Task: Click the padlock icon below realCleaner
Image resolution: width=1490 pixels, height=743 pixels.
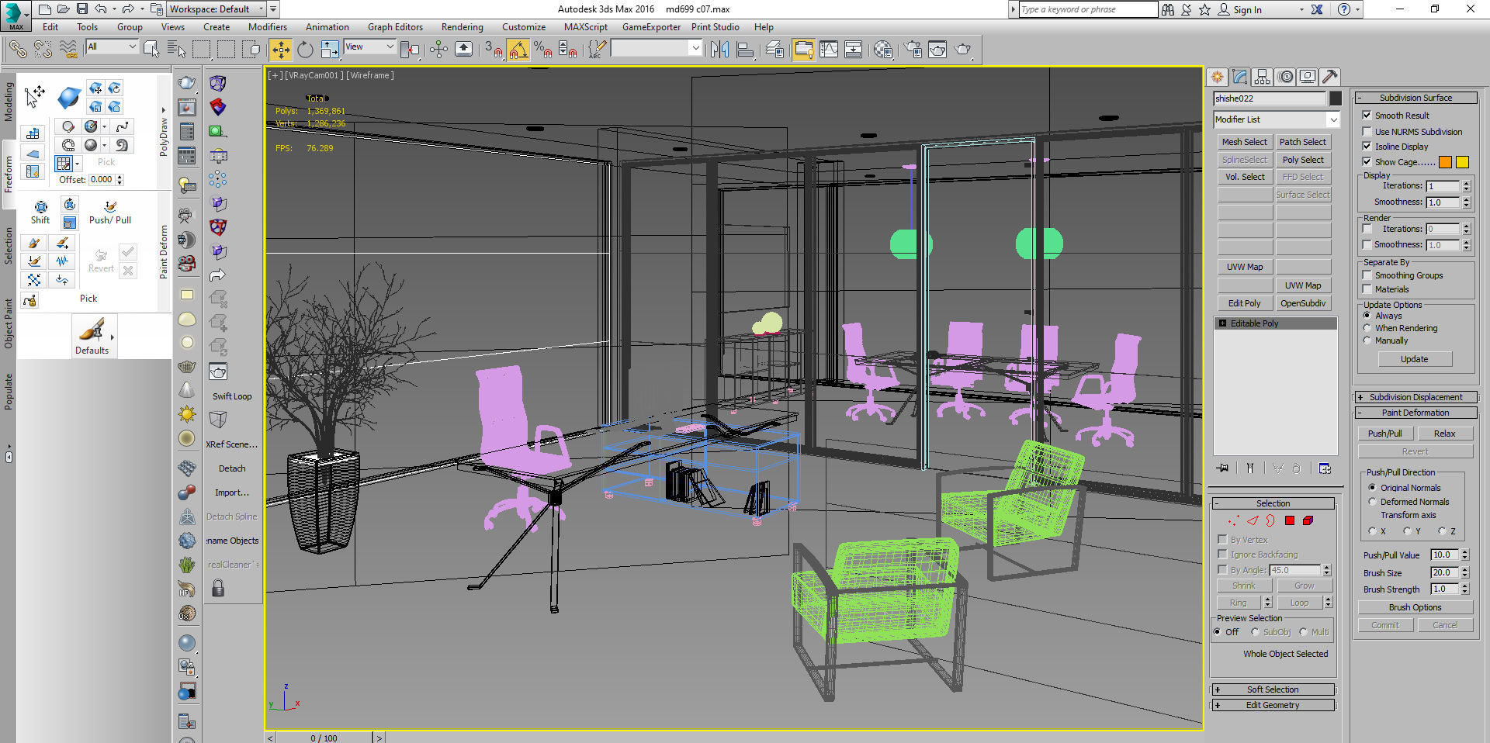Action: [x=218, y=589]
